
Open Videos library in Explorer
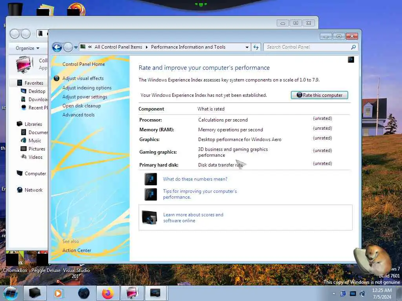pos(35,157)
